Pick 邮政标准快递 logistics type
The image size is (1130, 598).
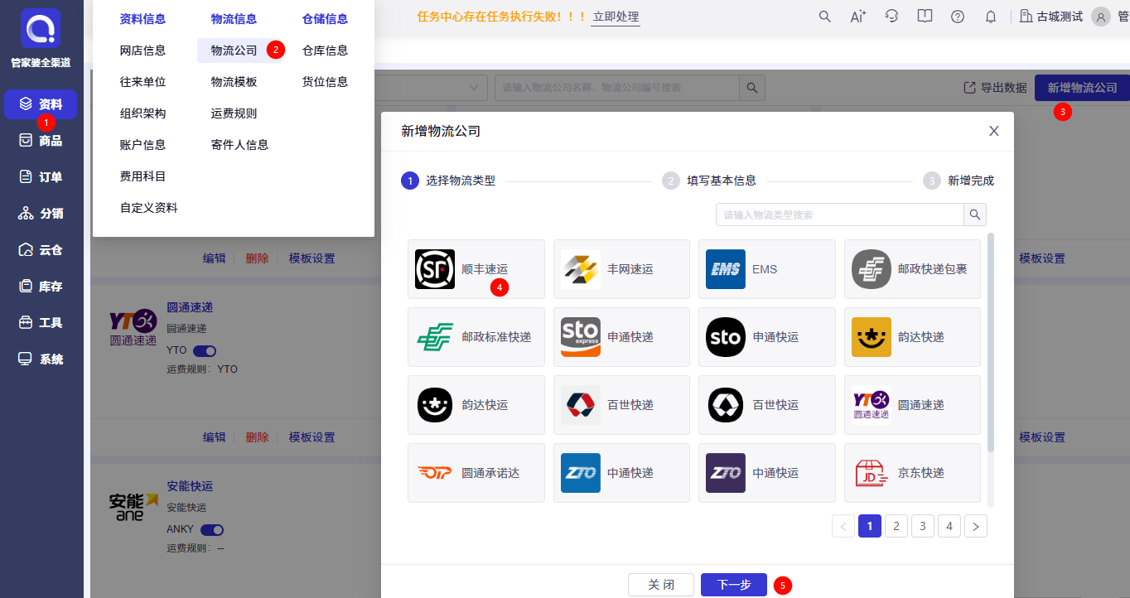(476, 337)
